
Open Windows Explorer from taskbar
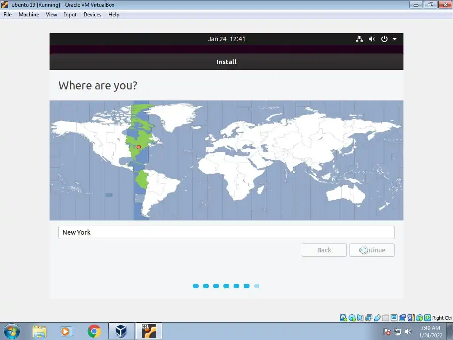(39, 331)
